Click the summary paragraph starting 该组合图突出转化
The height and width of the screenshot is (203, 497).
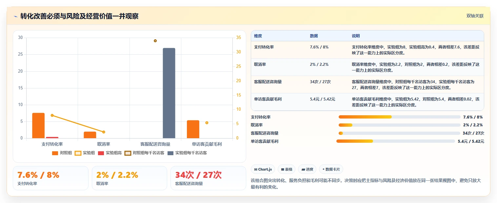368,184
